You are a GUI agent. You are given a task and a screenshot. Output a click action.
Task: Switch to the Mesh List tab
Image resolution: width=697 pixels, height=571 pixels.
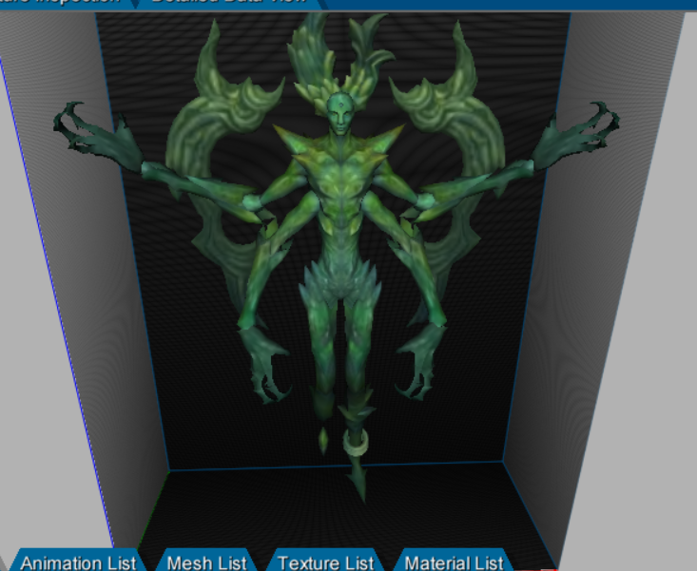(207, 561)
